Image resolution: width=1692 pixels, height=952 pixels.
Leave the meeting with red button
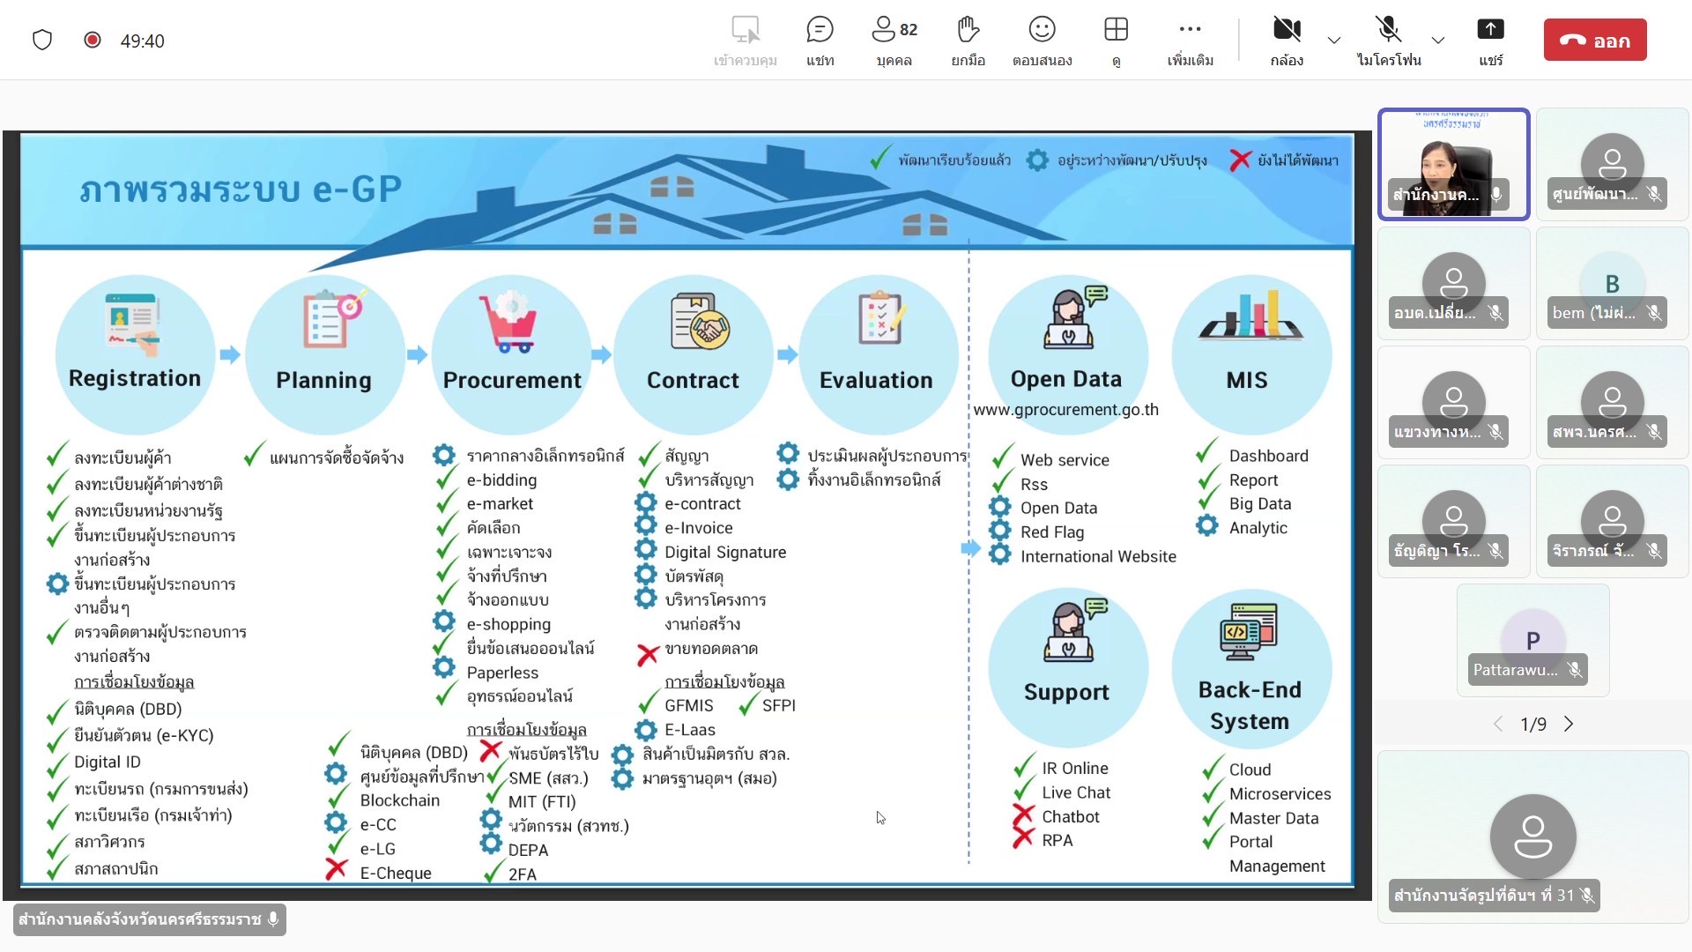pyautogui.click(x=1595, y=40)
